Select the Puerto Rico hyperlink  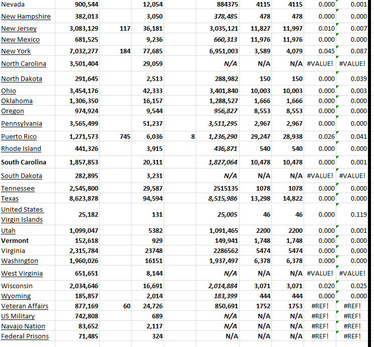tap(19, 137)
